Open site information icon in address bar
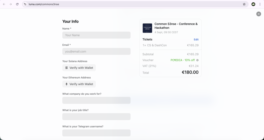 (x=25, y=4)
